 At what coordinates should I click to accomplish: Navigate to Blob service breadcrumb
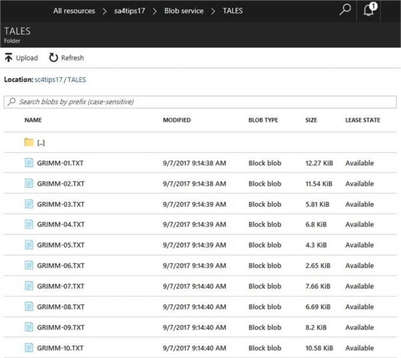click(x=184, y=11)
